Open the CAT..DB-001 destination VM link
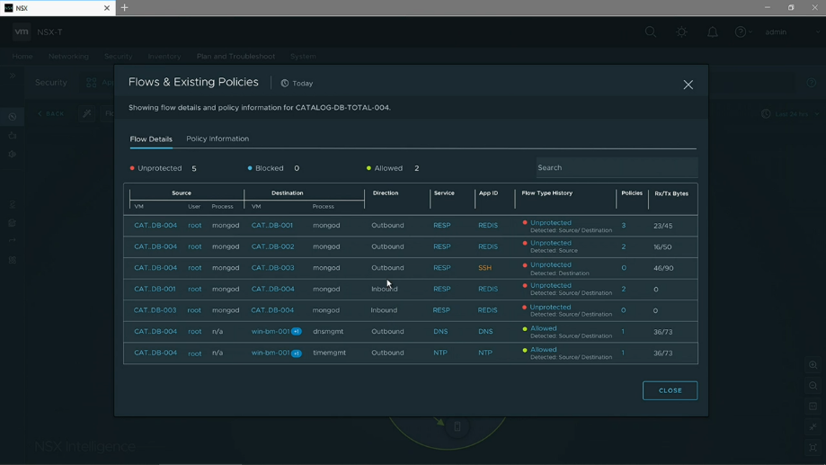The width and height of the screenshot is (826, 465). pos(271,225)
